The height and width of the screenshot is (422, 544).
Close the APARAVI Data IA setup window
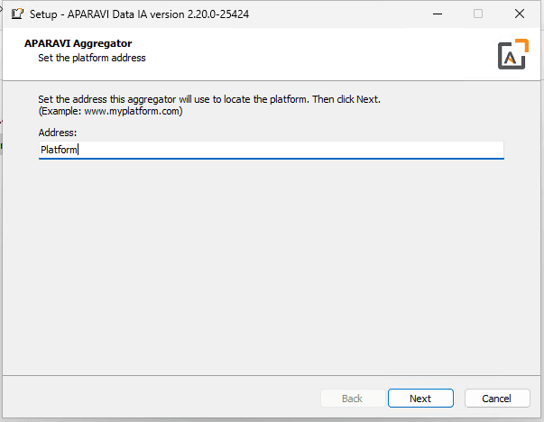(x=520, y=14)
